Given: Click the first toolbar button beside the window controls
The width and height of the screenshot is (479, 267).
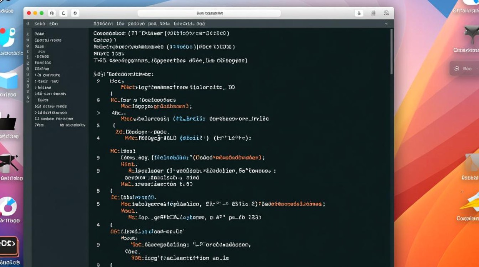Looking at the screenshot, I should (x=52, y=13).
